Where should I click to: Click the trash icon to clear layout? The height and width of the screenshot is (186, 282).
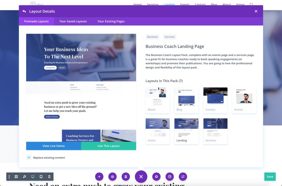pyautogui.click(x=126, y=176)
